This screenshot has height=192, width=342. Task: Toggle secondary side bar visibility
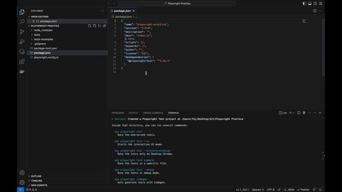pyautogui.click(x=315, y=4)
